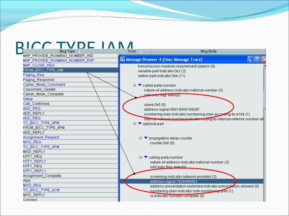Click blue triangle next to optional-part
289x216 pixels.
[140, 123]
